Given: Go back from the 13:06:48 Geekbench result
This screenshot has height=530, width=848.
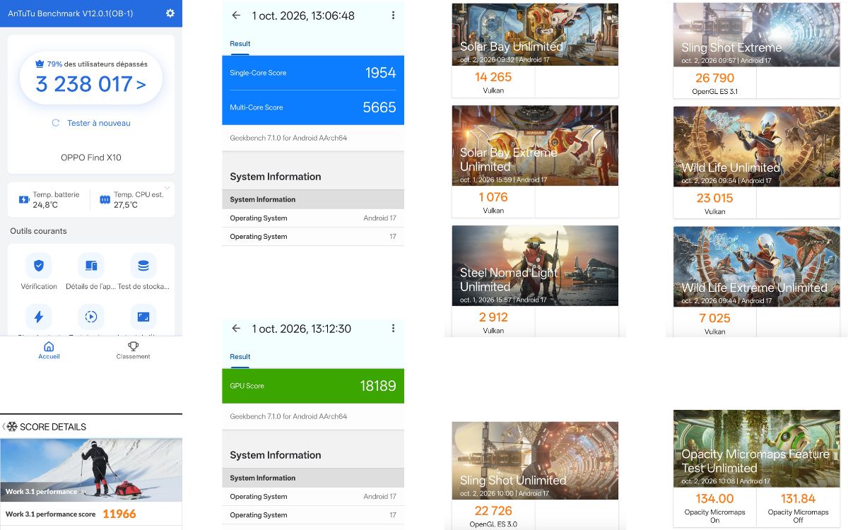Looking at the screenshot, I should pos(236,16).
